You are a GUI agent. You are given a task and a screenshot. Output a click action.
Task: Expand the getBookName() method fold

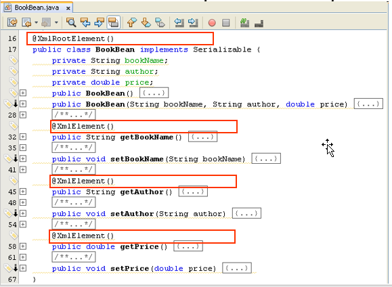[23, 137]
